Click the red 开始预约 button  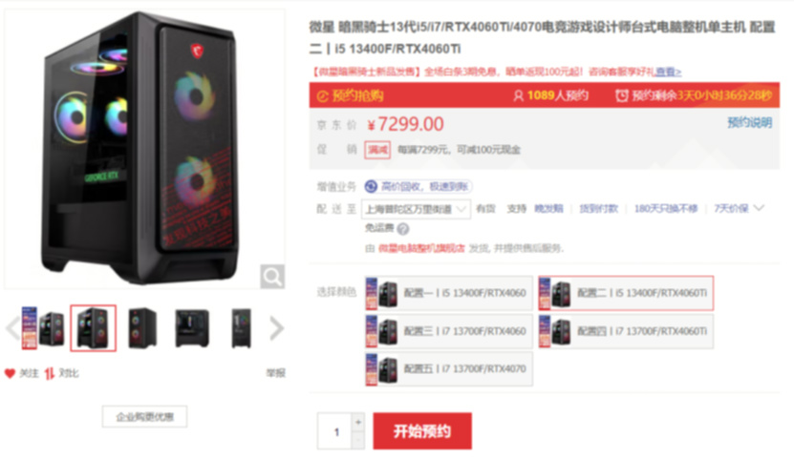tap(422, 431)
